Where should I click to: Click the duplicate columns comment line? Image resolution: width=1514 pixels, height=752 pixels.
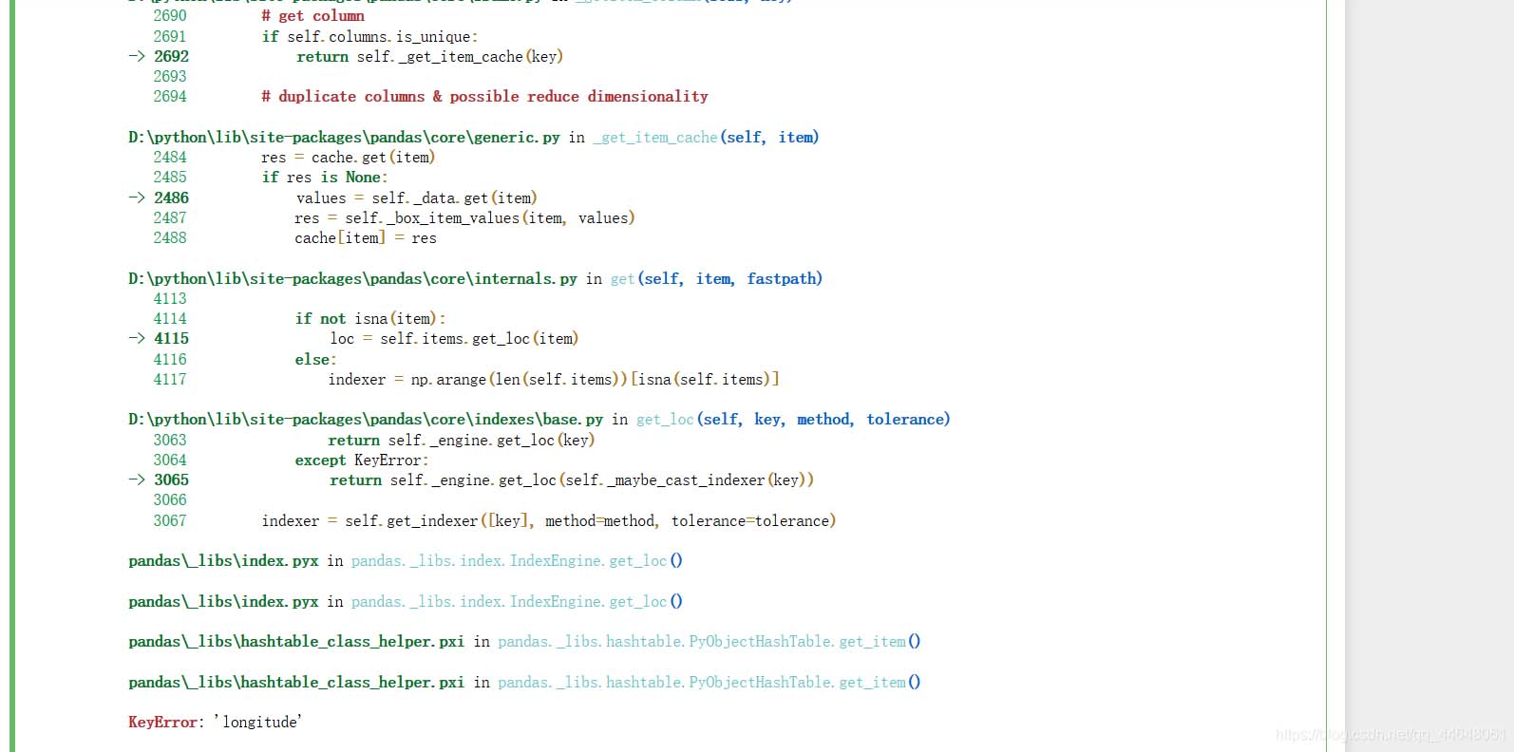[484, 97]
